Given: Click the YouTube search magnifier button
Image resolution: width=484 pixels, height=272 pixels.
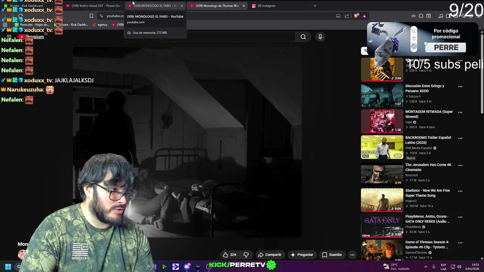Looking at the screenshot, I should 303,37.
